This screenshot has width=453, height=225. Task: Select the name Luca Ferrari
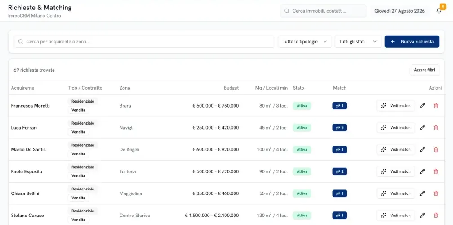click(x=24, y=127)
